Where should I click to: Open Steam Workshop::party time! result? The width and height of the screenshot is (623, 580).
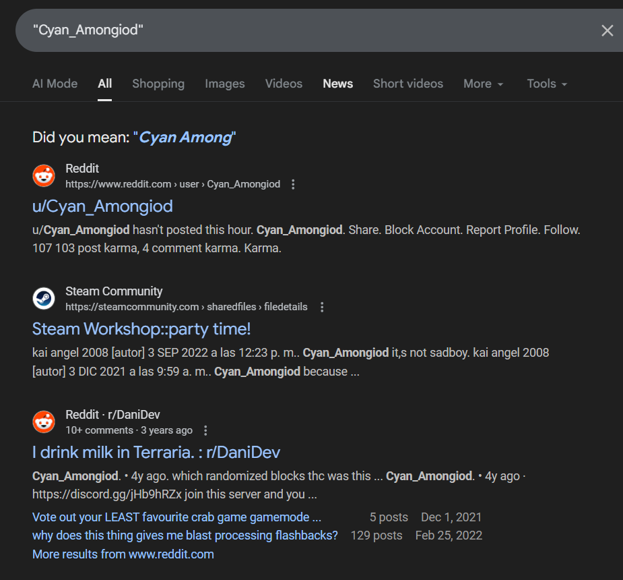pyautogui.click(x=141, y=329)
